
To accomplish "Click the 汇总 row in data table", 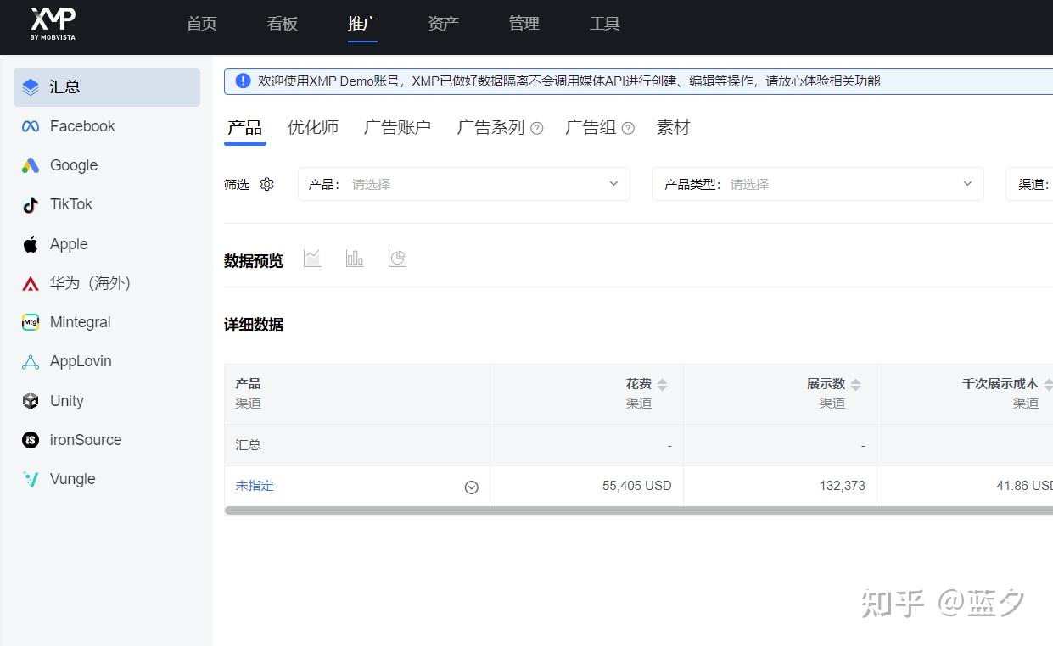I will (x=638, y=445).
